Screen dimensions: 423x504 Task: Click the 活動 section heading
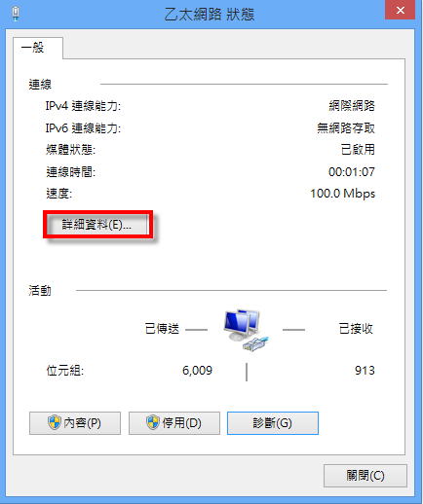[x=40, y=290]
